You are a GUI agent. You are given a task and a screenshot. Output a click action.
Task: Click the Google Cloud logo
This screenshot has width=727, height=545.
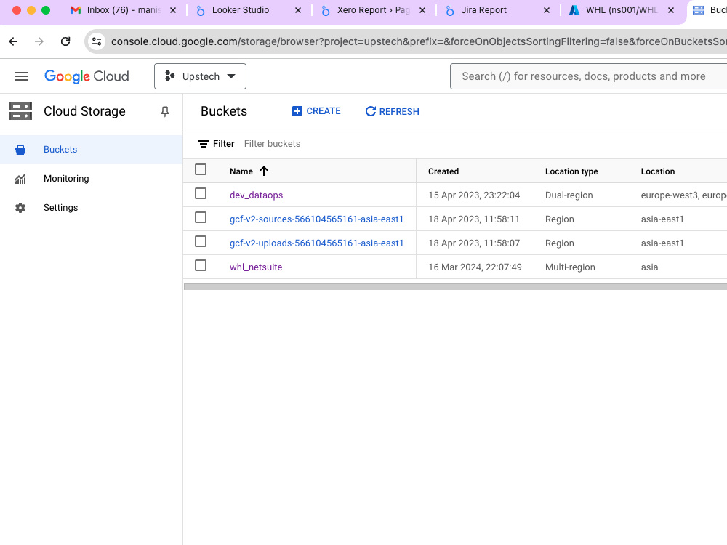pyautogui.click(x=87, y=76)
